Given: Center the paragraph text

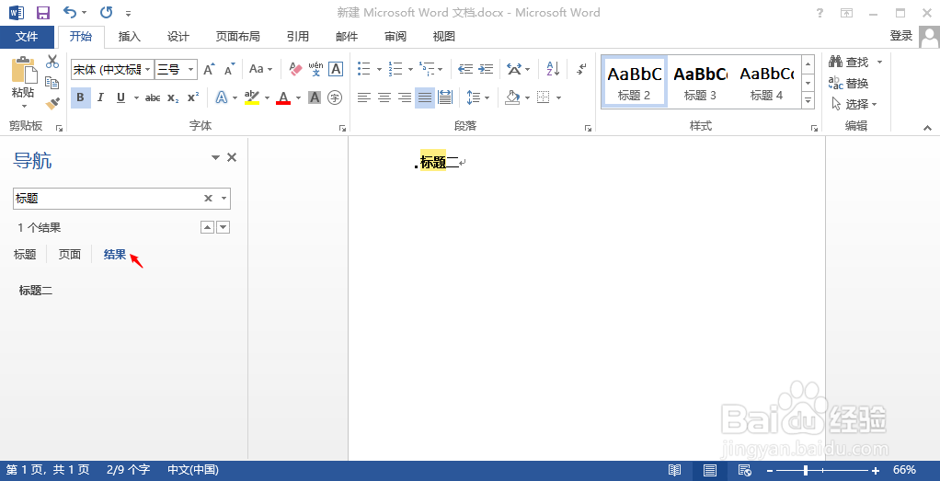Looking at the screenshot, I should [384, 97].
